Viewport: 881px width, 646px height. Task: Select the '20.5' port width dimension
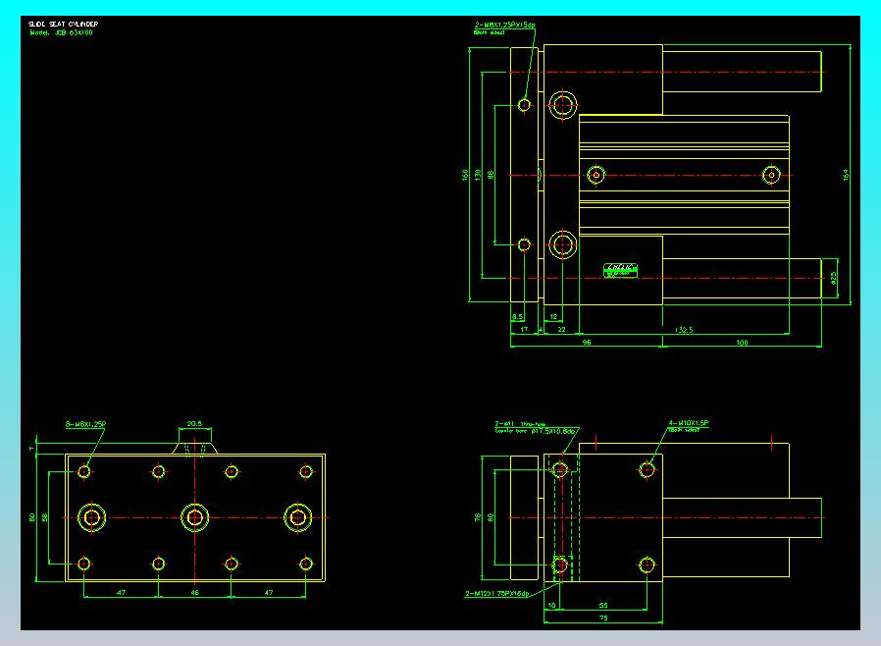tap(194, 423)
